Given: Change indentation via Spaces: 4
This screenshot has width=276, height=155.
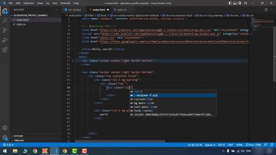Looking at the screenshot, I should [x=210, y=145].
